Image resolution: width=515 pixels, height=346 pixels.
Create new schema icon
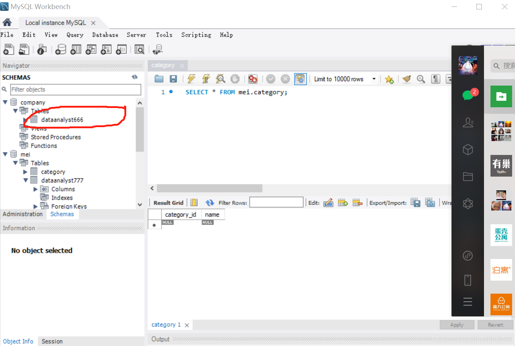(61, 49)
